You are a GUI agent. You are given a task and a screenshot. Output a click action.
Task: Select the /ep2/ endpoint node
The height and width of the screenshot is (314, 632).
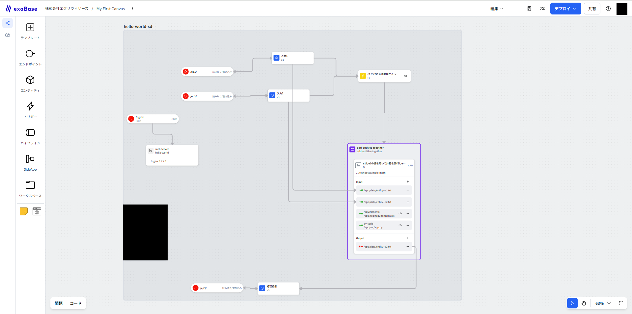[x=207, y=96]
